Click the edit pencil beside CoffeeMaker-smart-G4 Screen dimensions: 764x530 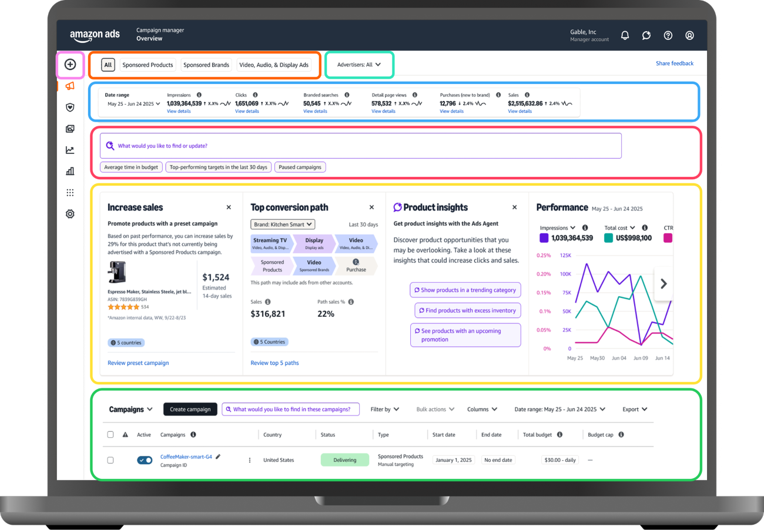pyautogui.click(x=219, y=457)
